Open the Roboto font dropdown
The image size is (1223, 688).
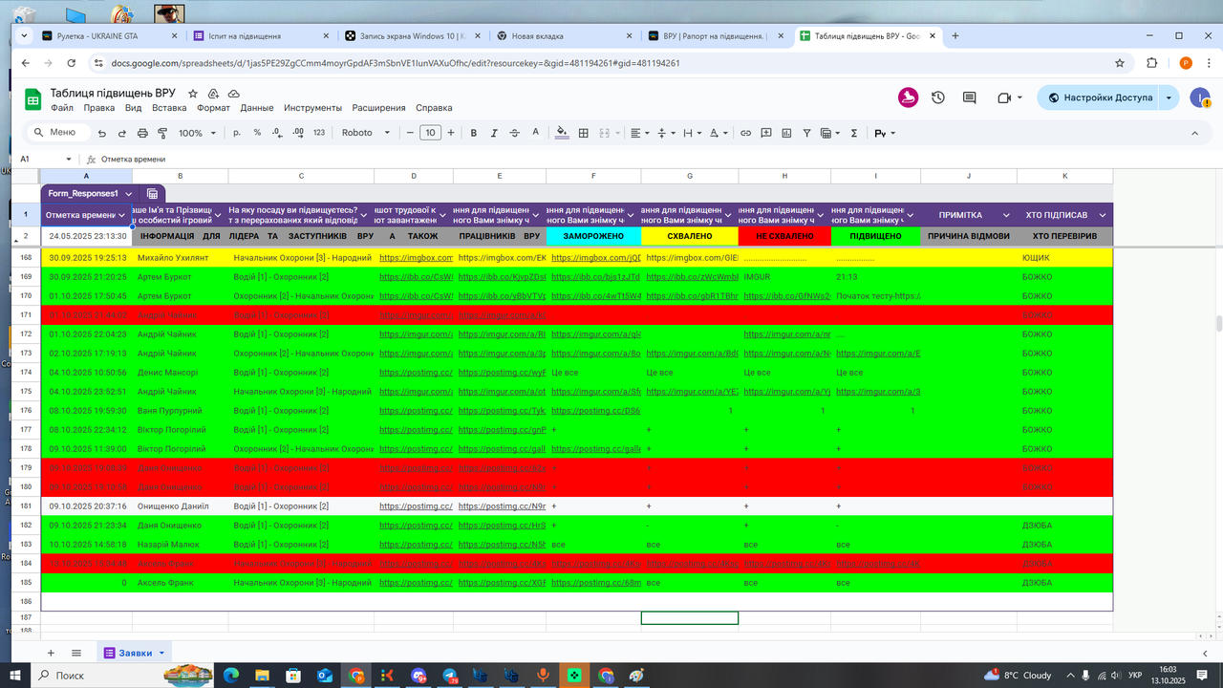tap(366, 133)
